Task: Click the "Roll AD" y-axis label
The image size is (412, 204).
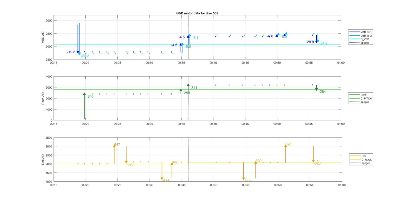Action: (43, 159)
